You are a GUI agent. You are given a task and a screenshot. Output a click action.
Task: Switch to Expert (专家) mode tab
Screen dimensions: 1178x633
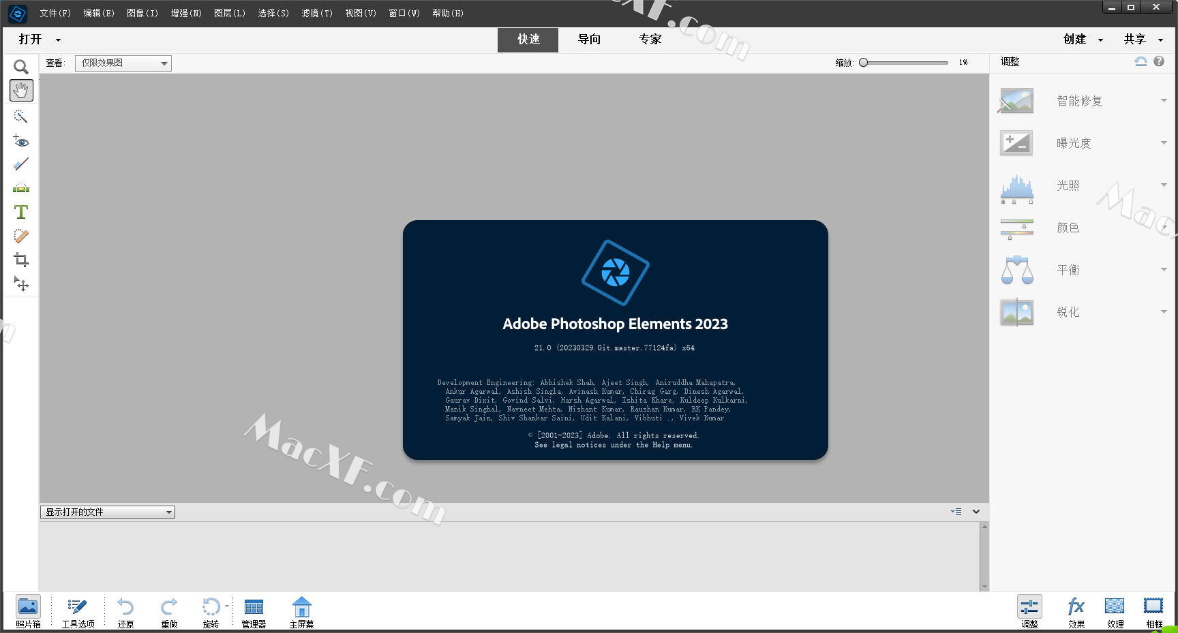pos(650,40)
